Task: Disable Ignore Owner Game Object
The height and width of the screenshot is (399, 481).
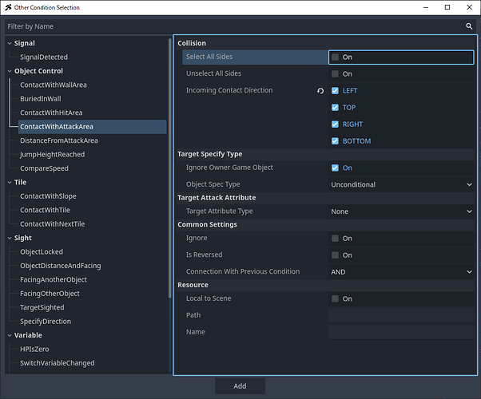Action: pos(335,168)
